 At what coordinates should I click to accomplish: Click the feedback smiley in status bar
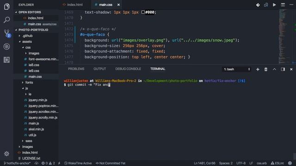pyautogui.click(x=290, y=163)
